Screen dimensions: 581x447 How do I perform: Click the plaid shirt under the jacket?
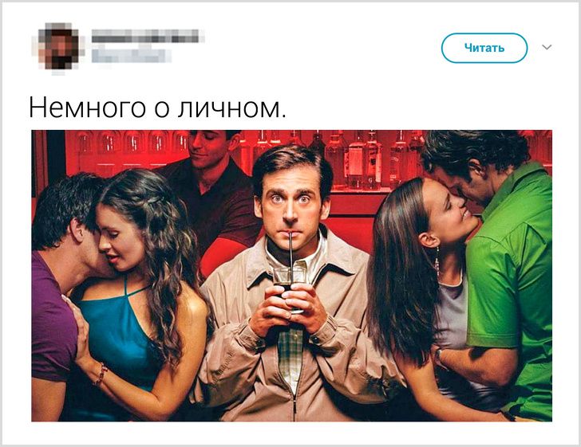click(x=290, y=355)
